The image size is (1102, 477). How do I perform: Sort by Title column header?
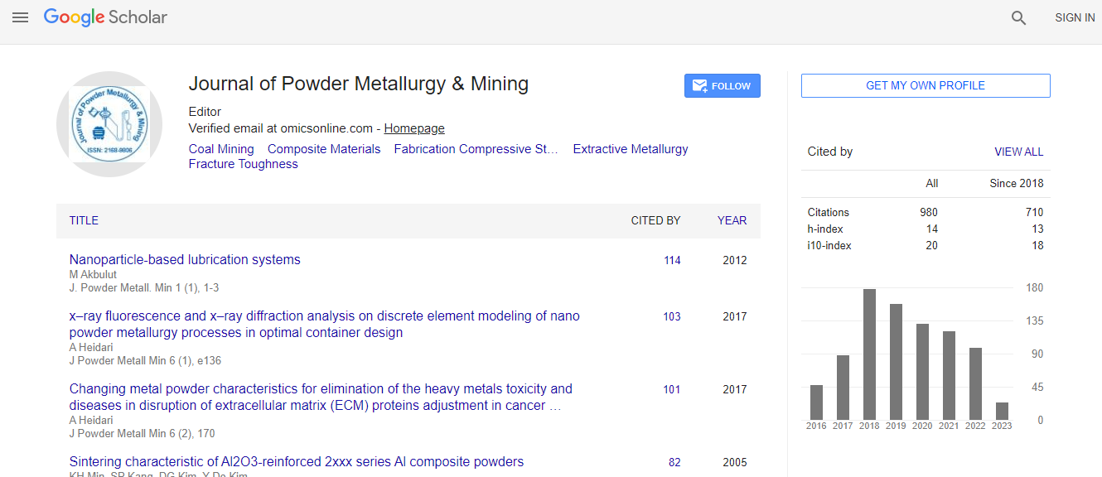pos(84,220)
